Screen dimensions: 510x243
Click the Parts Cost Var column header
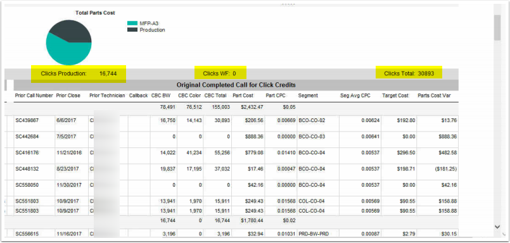[x=434, y=96]
